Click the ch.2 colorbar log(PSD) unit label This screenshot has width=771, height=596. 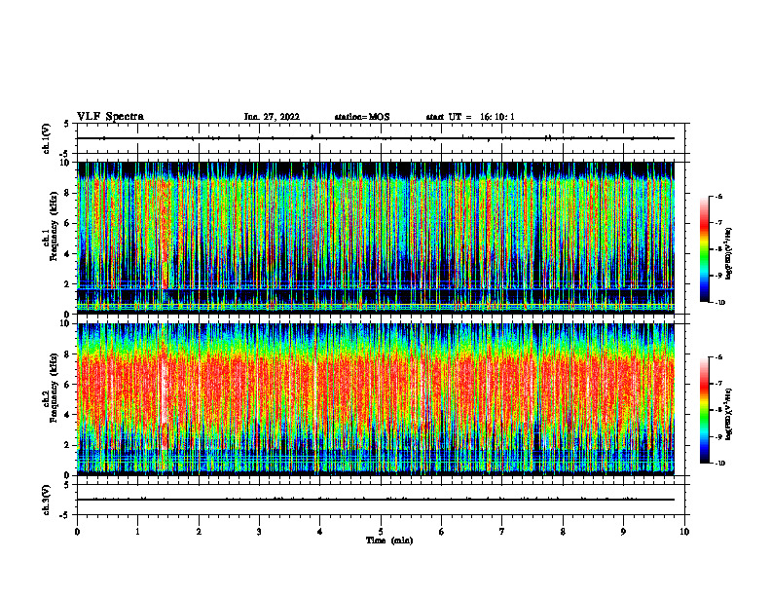coord(729,414)
